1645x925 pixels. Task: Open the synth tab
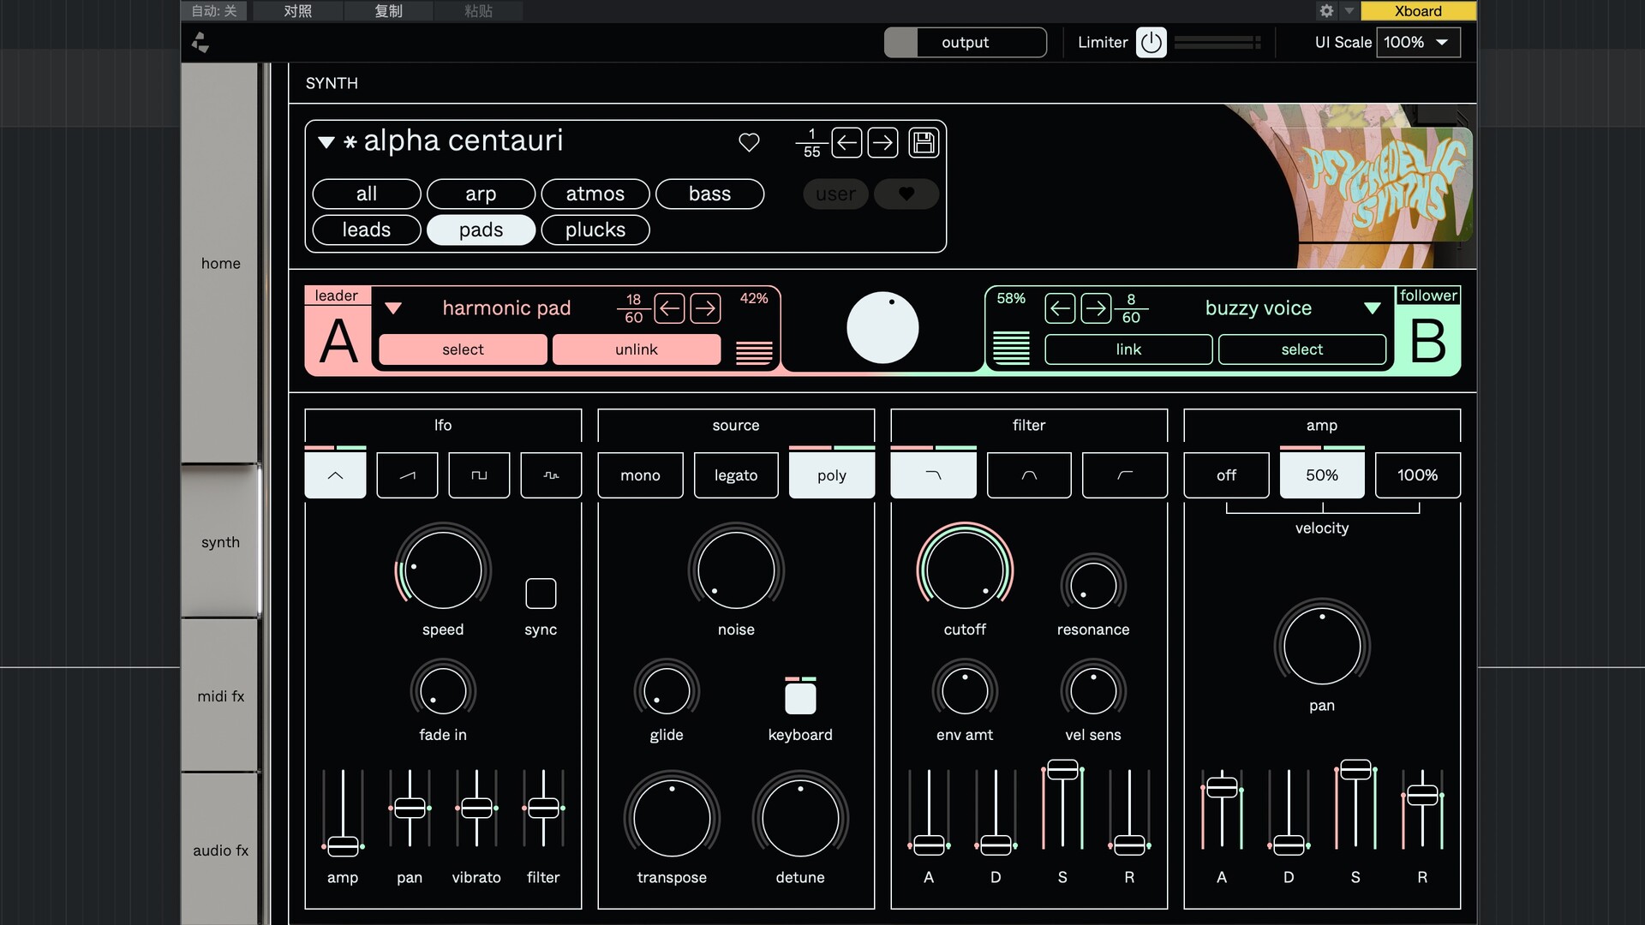click(220, 542)
